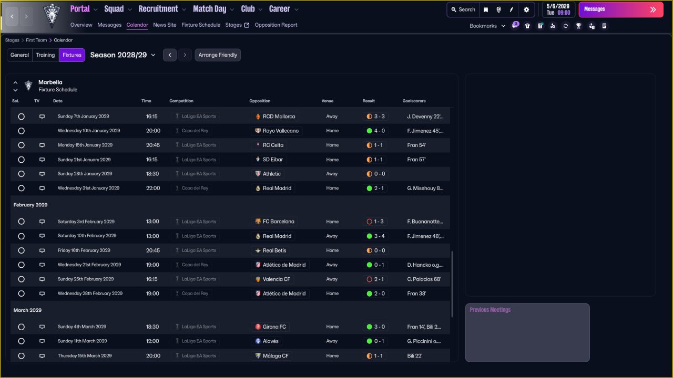Screen dimensions: 673x378
Task: Open the News Site sub-menu item
Action: pos(165,25)
